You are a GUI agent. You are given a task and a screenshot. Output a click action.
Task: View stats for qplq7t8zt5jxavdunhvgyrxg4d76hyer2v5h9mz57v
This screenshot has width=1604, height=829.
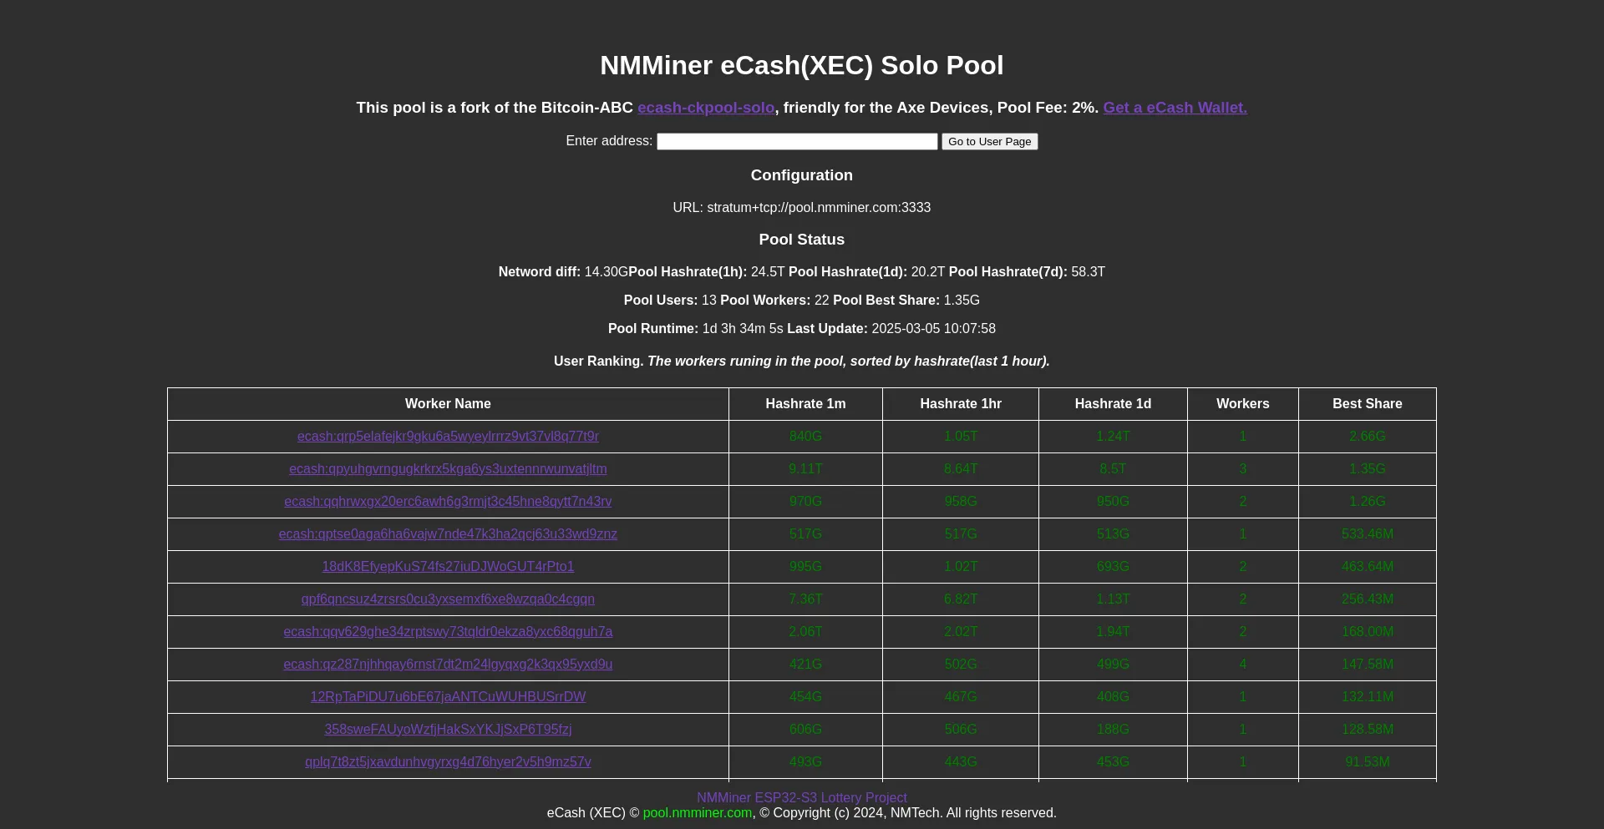coord(448,762)
